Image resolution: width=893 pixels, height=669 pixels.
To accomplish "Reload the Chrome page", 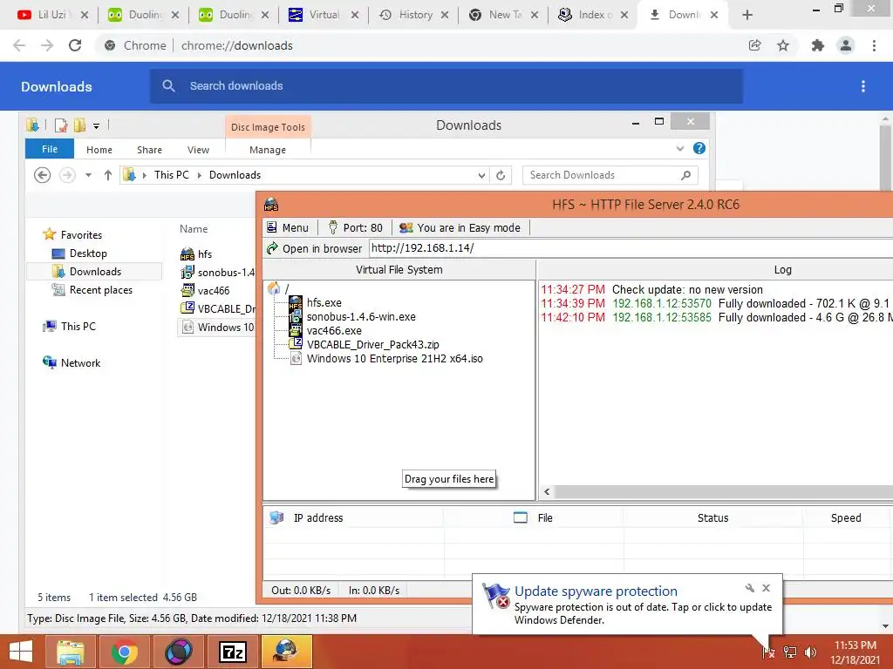I will point(75,45).
